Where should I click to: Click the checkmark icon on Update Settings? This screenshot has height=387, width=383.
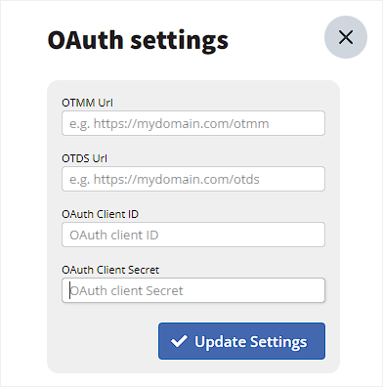(x=179, y=341)
